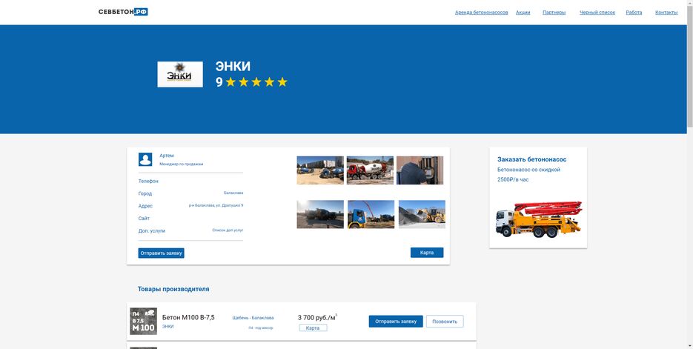This screenshot has height=349, width=693.
Task: Click the address р-н Балаклава text
Action: tap(216, 205)
